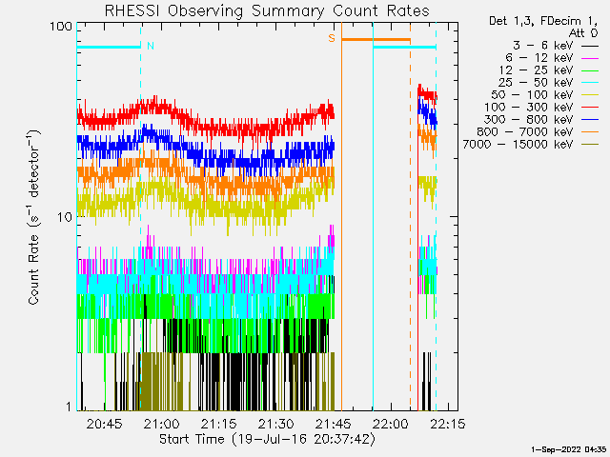Click the orange line swatch for 800 - 7000 keV
The image size is (610, 457).
point(590,132)
